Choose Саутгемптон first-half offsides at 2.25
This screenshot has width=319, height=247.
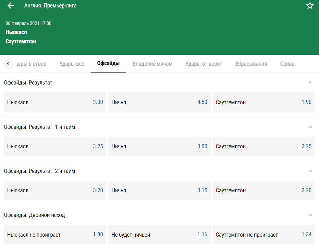[x=264, y=146]
